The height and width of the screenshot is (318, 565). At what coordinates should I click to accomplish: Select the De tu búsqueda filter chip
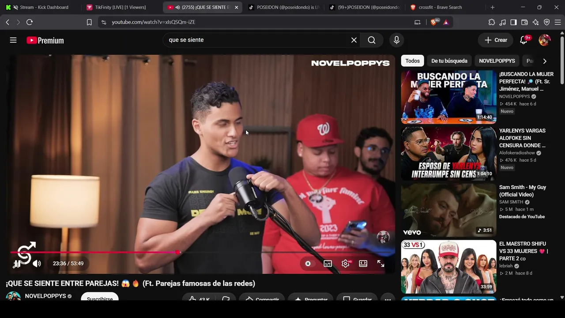pyautogui.click(x=449, y=61)
